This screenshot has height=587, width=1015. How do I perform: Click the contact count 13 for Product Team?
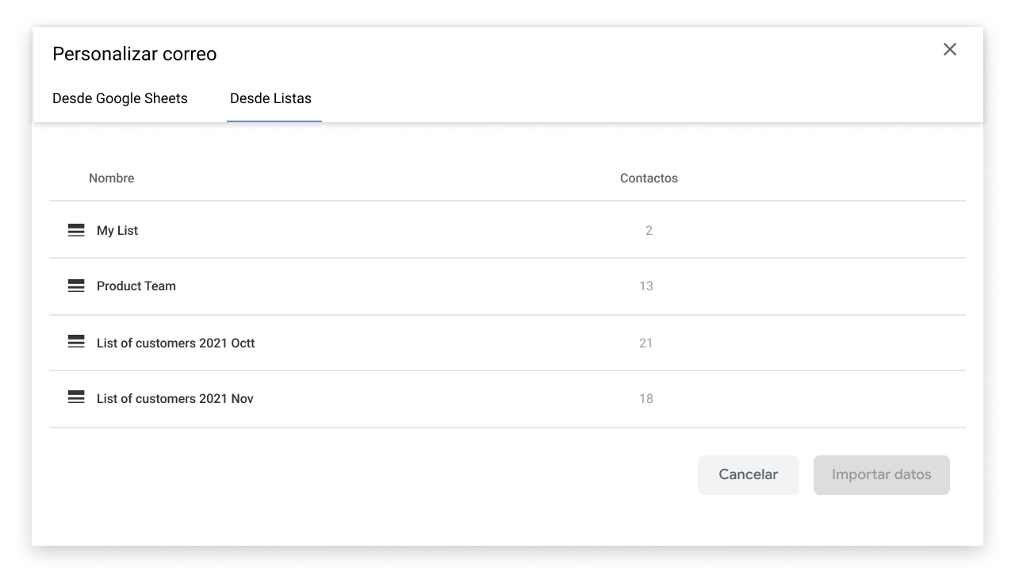pyautogui.click(x=646, y=286)
